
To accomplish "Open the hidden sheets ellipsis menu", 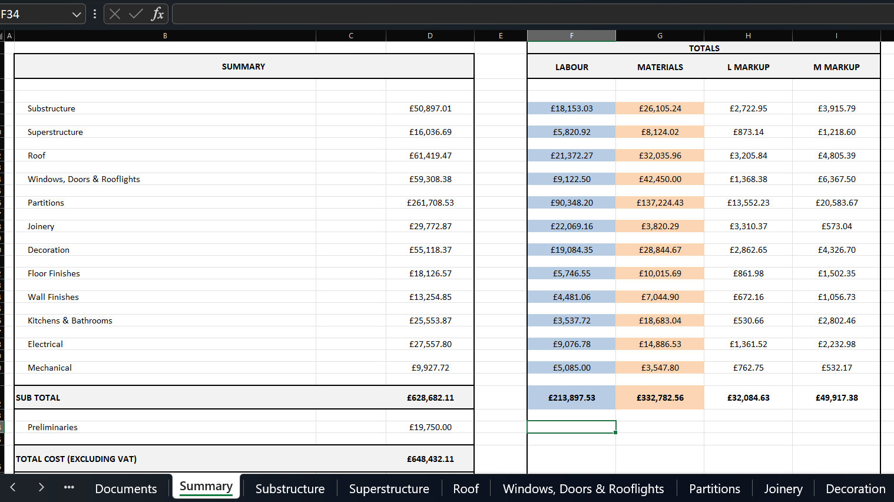I will point(69,487).
